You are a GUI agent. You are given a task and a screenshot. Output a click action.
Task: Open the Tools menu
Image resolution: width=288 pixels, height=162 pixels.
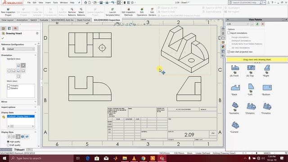[x=55, y=3]
